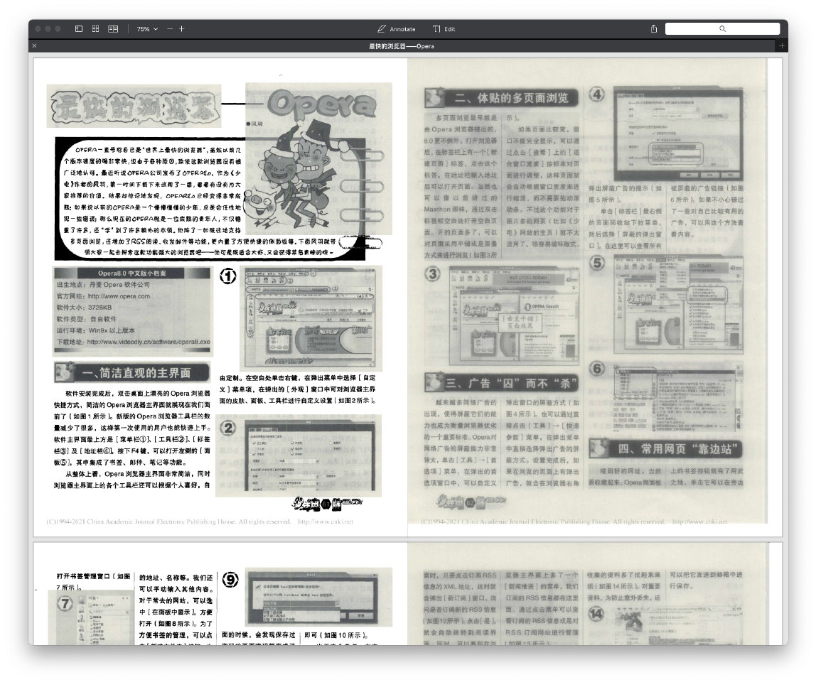
Task: Enable two-page spread view icon
Action: point(113,29)
